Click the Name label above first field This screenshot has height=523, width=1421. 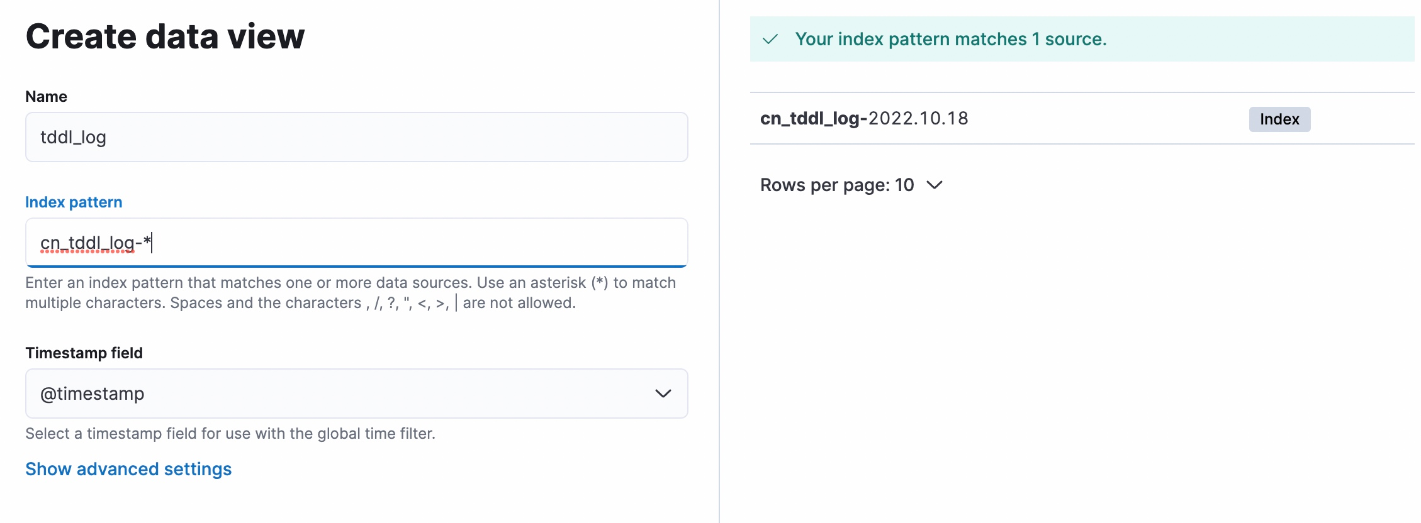point(46,97)
